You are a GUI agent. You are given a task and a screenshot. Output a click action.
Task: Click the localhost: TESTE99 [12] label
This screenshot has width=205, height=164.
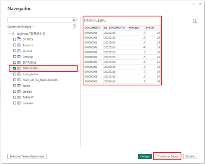[x=31, y=34]
